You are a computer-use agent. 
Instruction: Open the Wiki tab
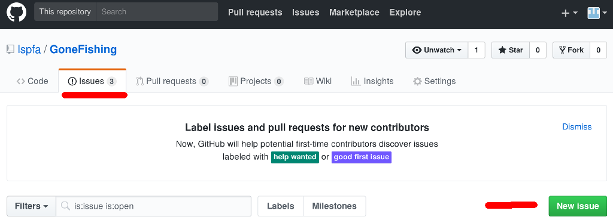coord(318,81)
